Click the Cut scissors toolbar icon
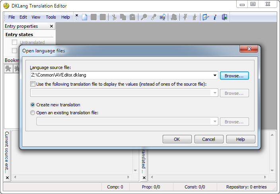 click(114, 17)
